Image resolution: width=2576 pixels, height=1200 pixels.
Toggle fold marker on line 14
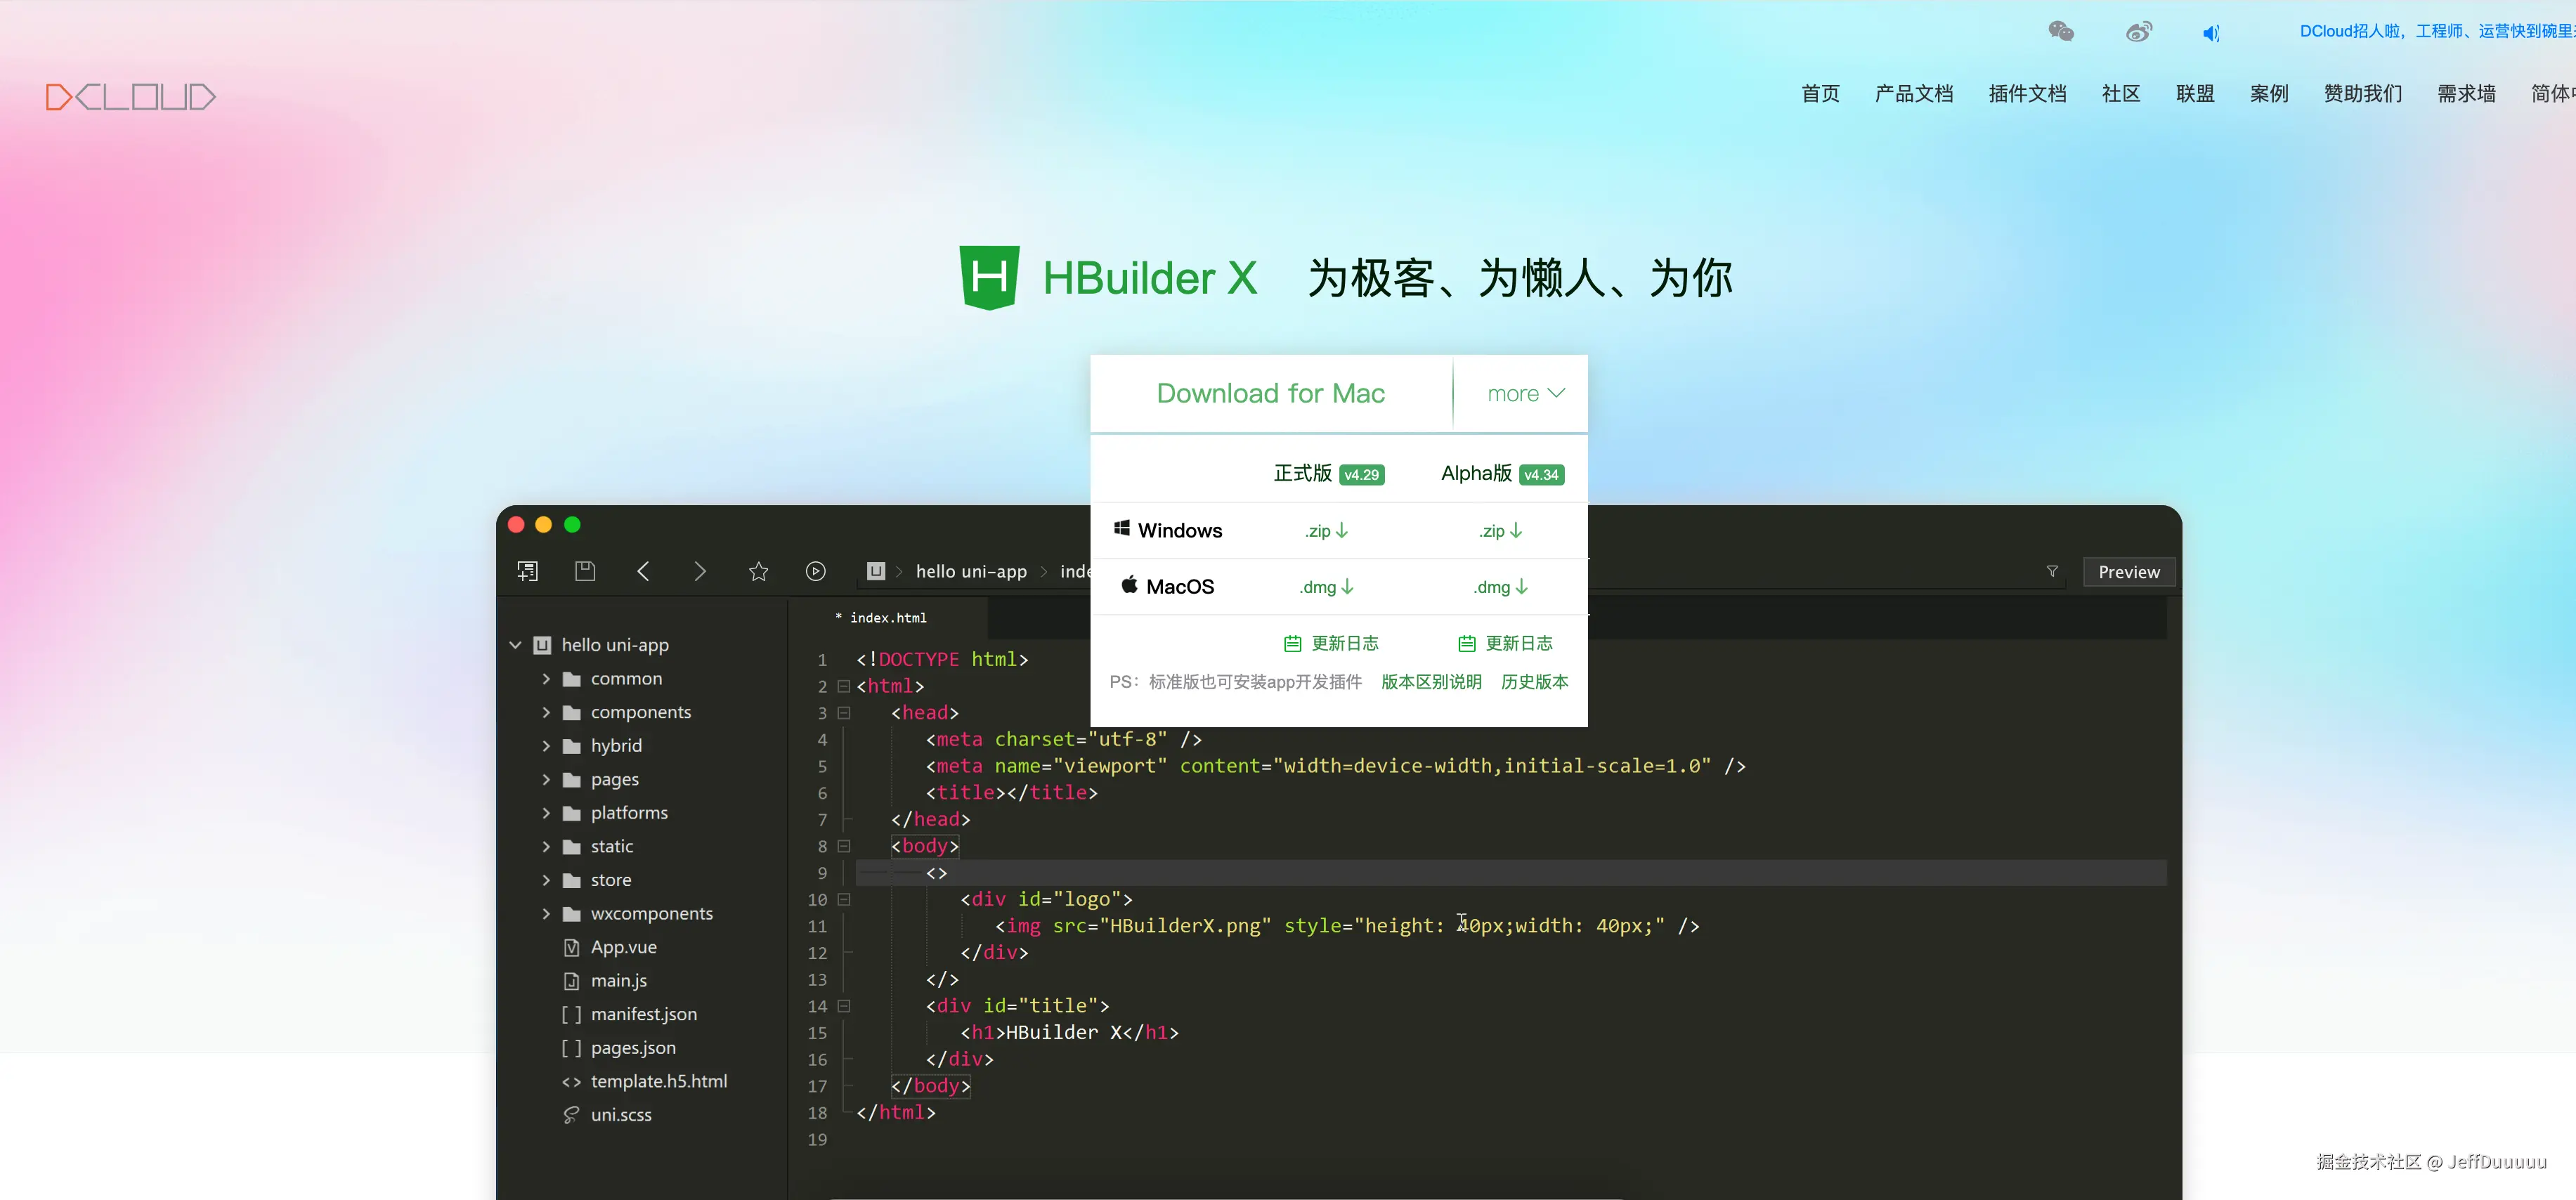843,1006
